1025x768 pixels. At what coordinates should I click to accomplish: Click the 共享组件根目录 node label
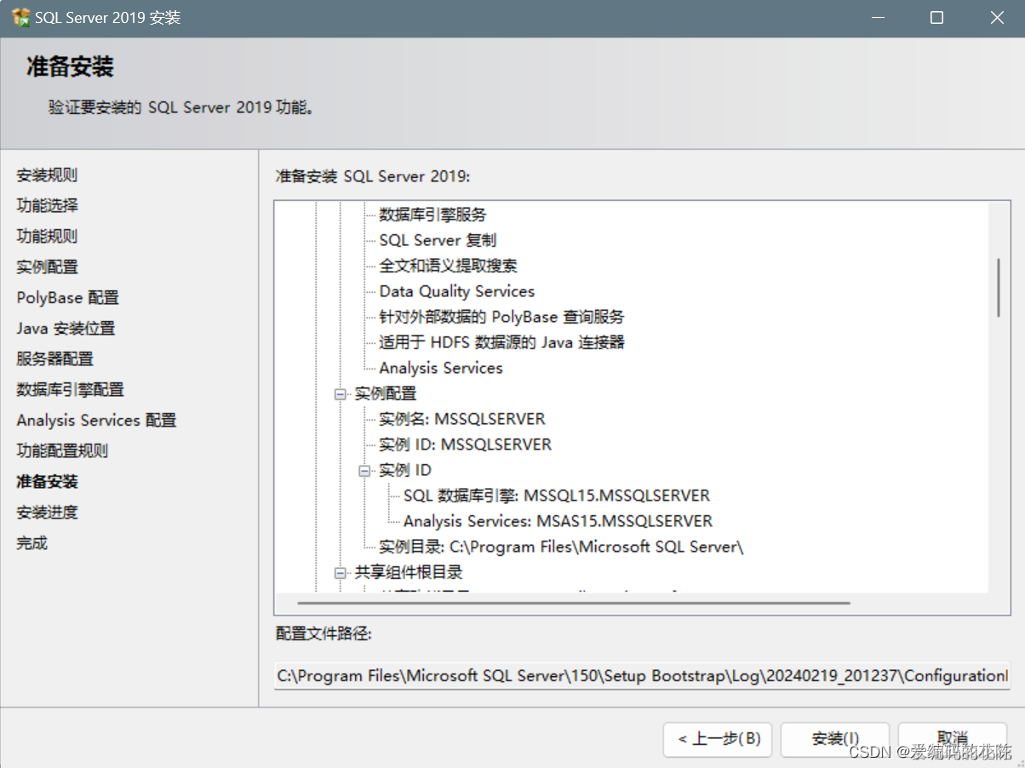pos(409,572)
